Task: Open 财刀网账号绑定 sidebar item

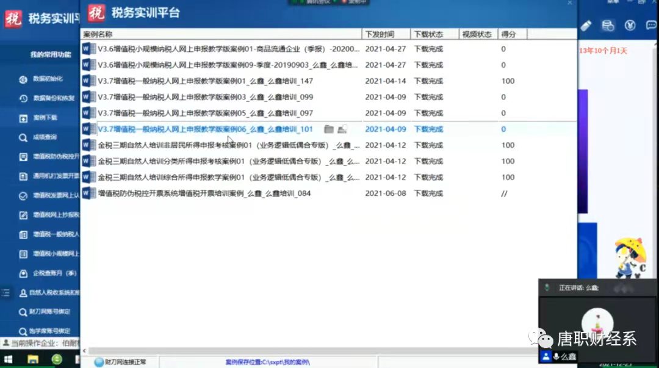Action: pos(45,312)
